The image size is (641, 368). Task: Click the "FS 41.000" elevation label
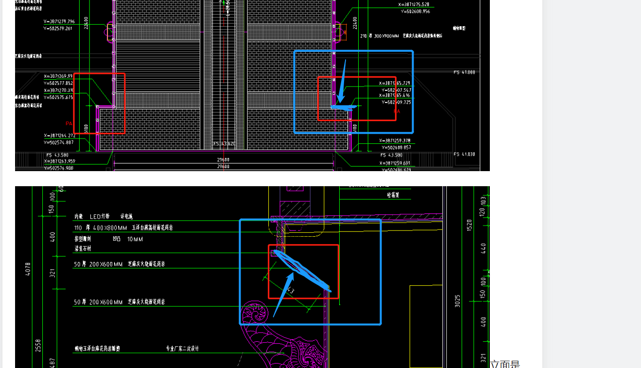point(465,72)
